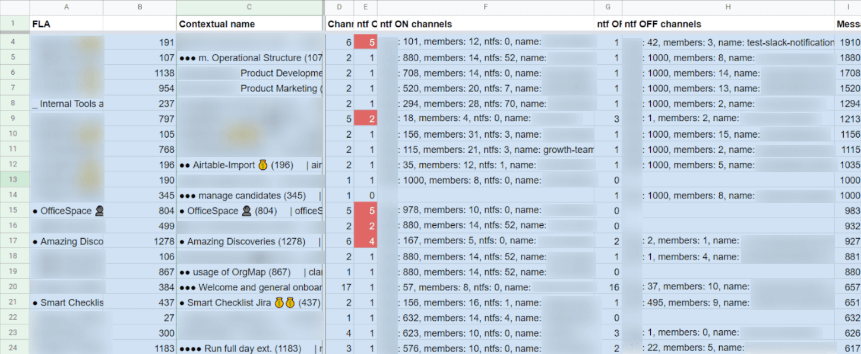Select column C header

pyautogui.click(x=249, y=7)
